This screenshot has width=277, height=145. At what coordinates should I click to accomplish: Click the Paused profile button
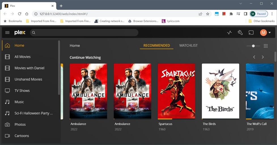tap(259, 14)
